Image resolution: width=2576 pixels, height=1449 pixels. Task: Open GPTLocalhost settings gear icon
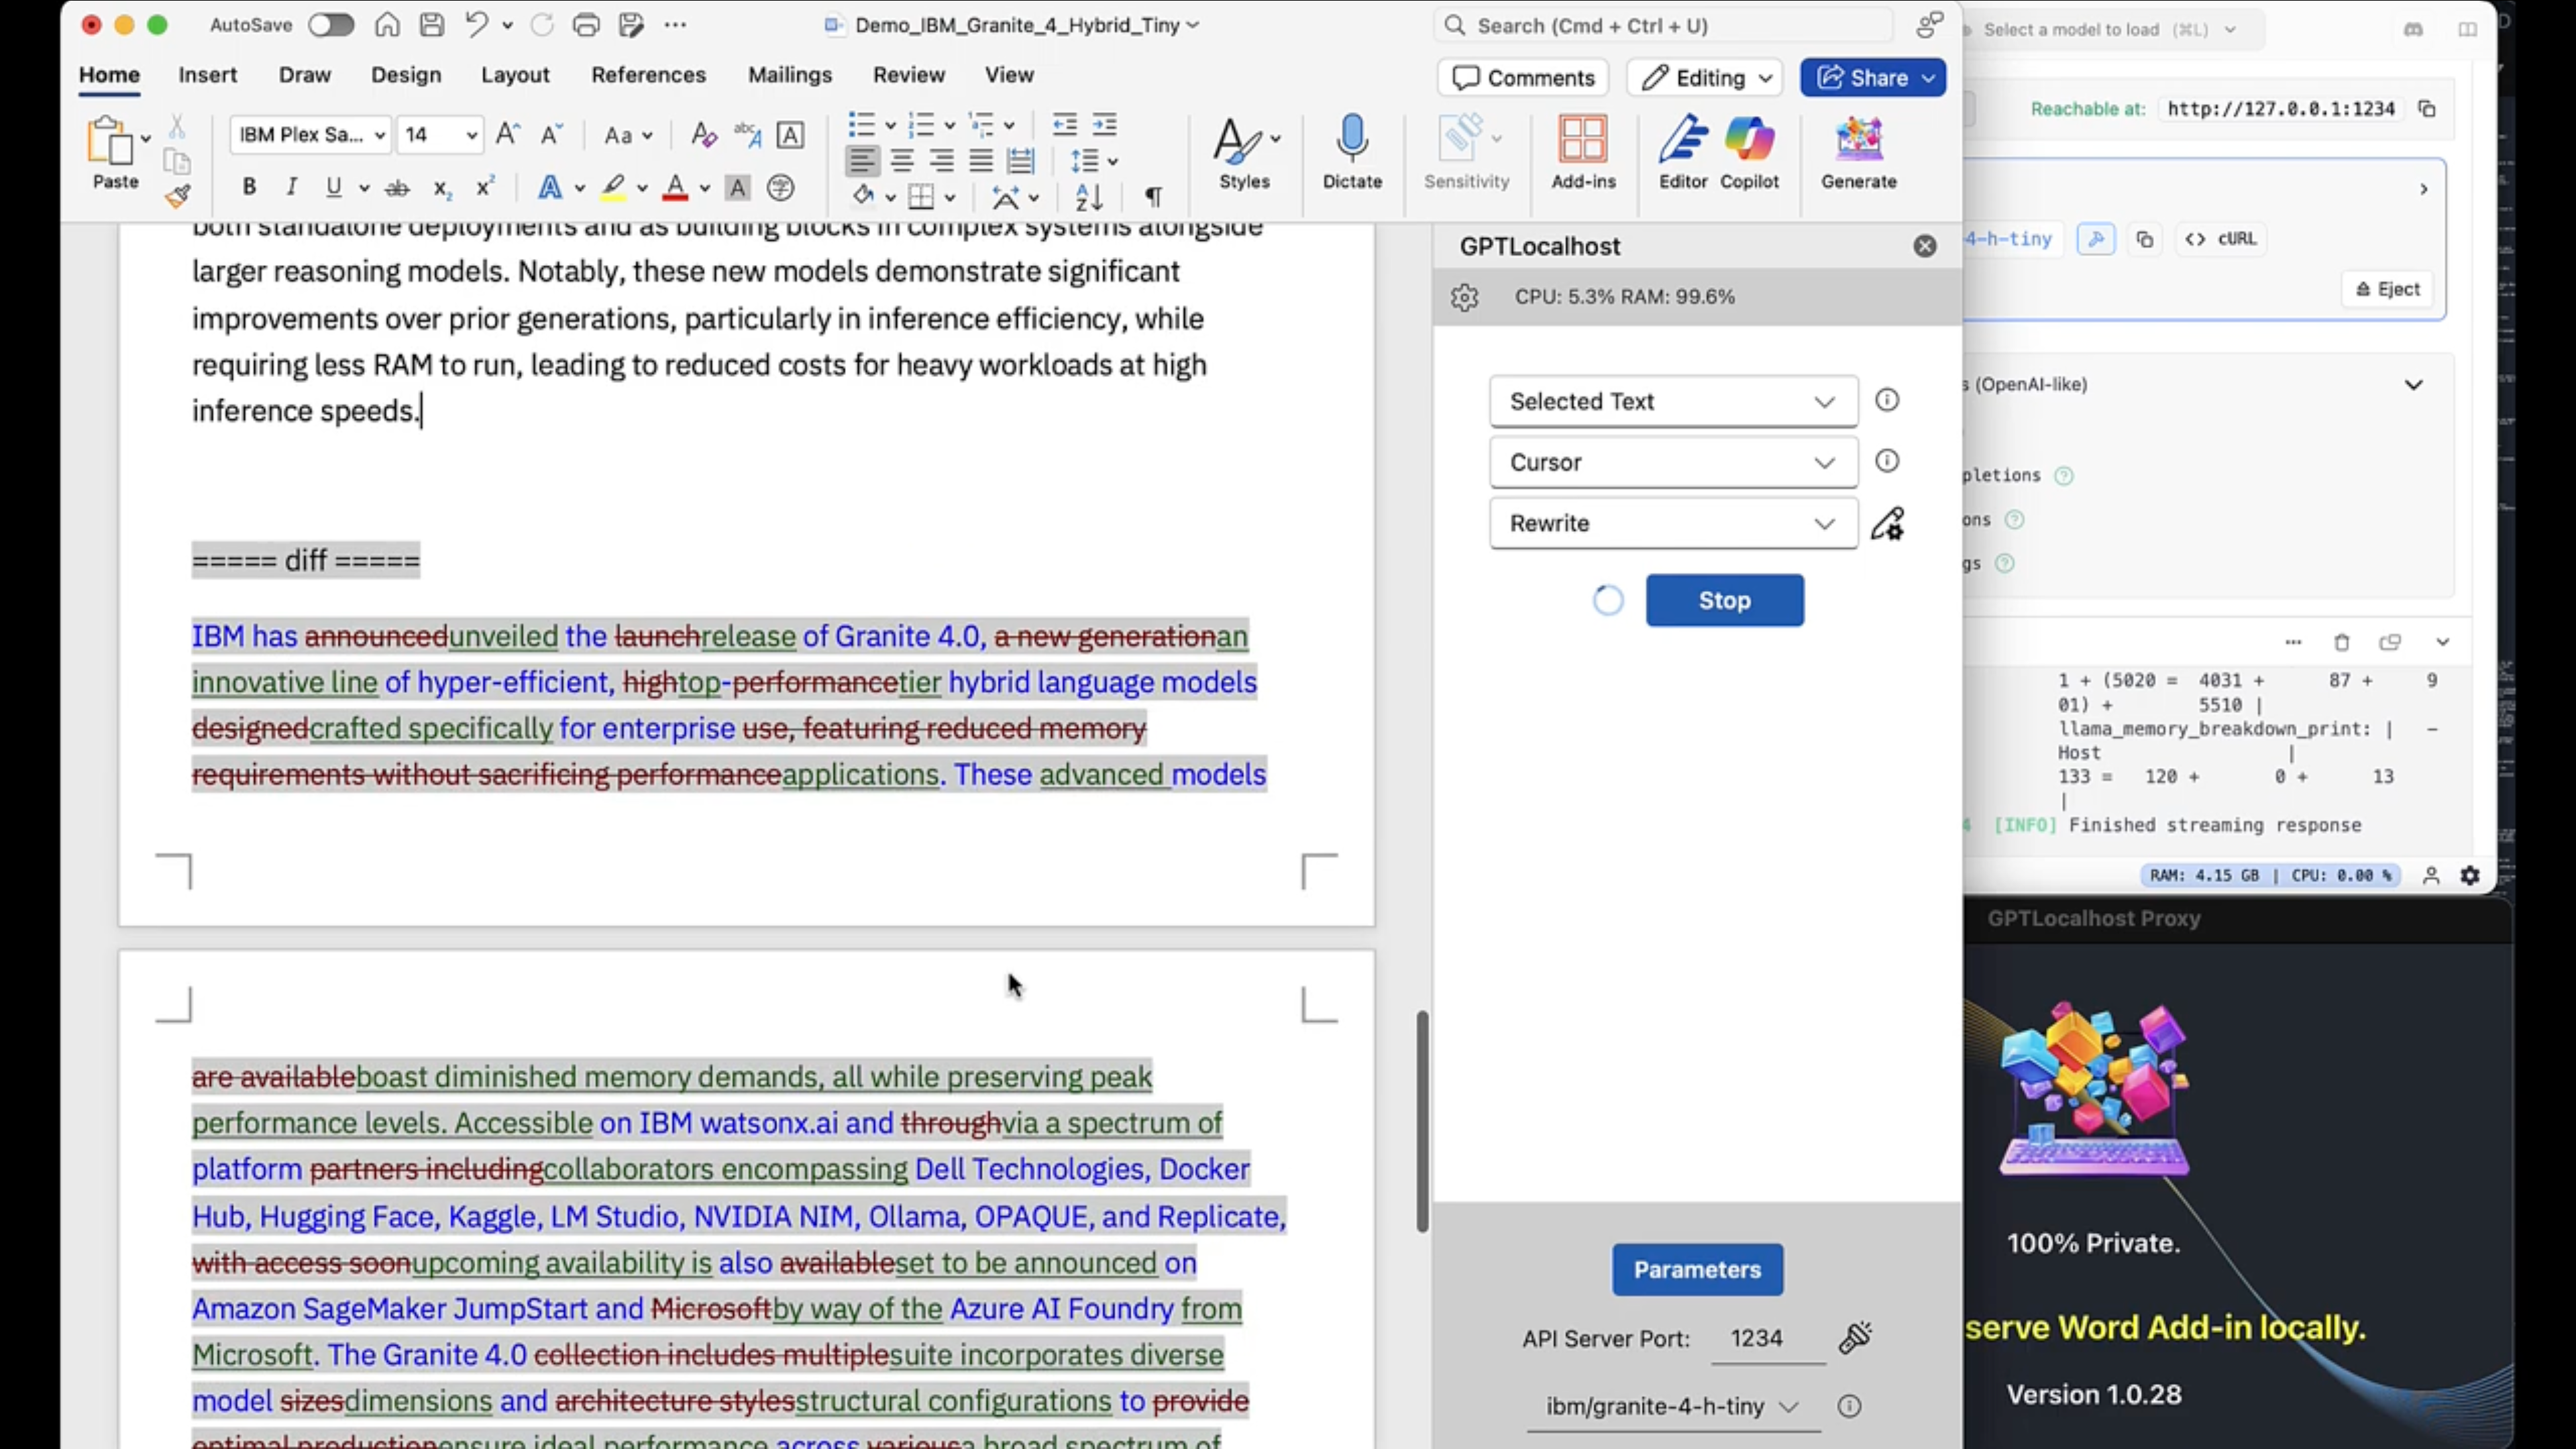click(x=1464, y=297)
